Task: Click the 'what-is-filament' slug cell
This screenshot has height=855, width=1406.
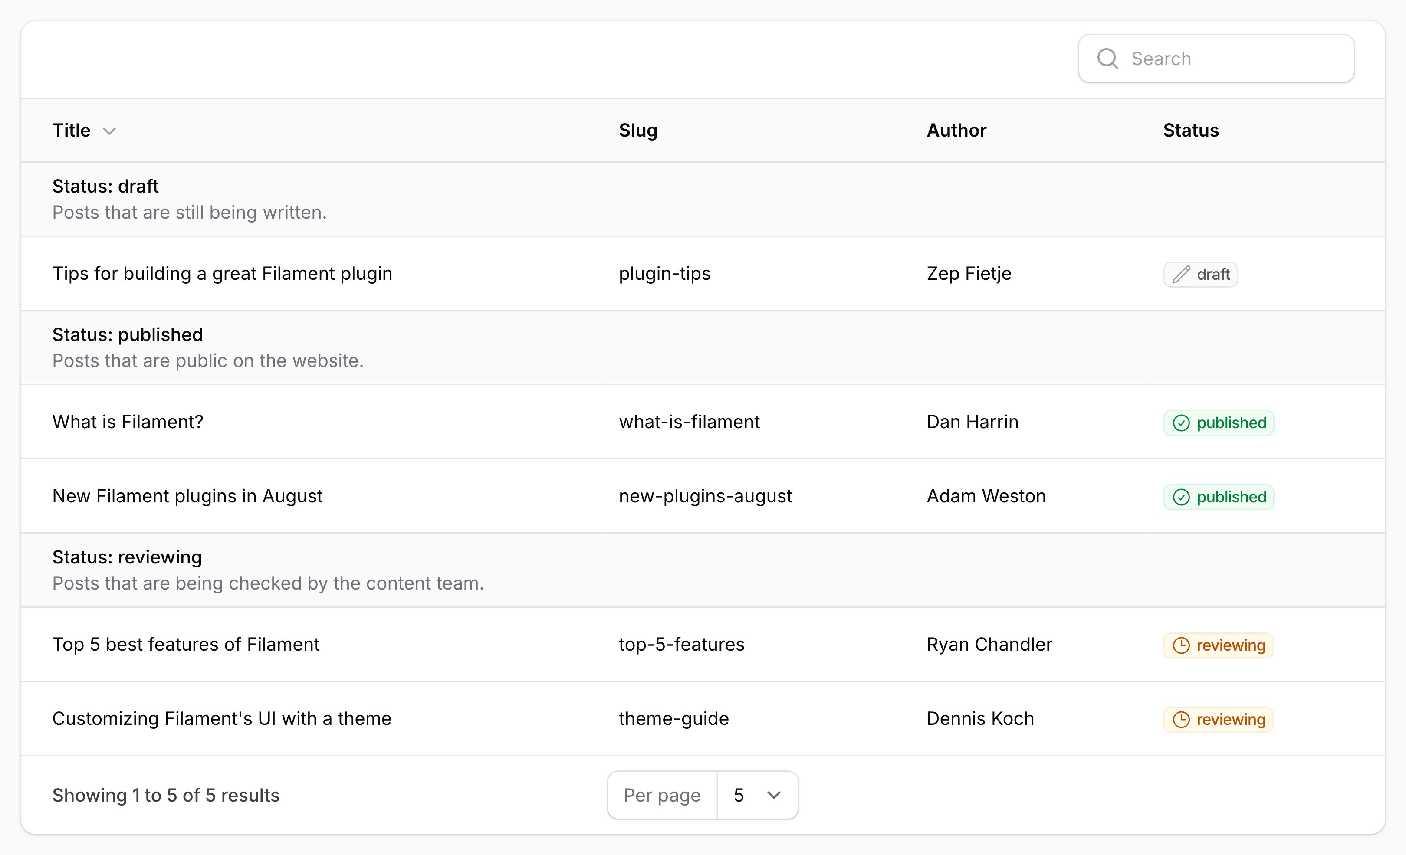Action: coord(689,422)
